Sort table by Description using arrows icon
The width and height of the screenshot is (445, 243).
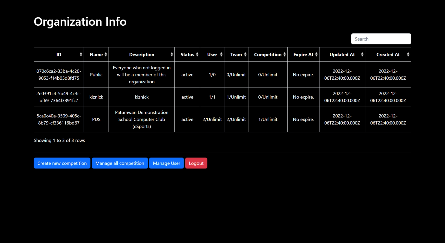coord(172,55)
